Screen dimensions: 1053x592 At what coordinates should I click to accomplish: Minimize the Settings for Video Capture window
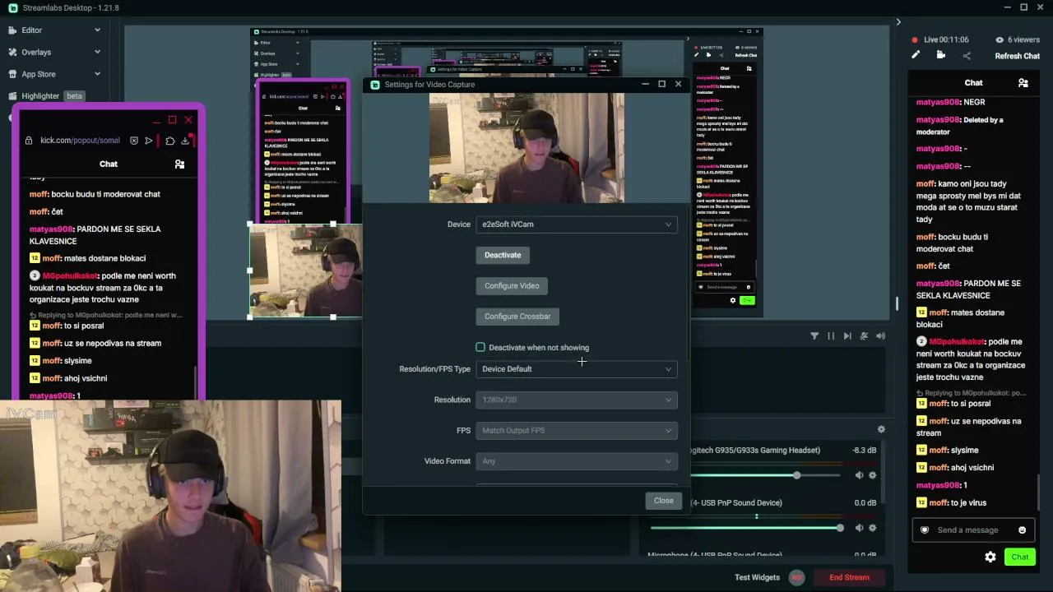(x=646, y=84)
